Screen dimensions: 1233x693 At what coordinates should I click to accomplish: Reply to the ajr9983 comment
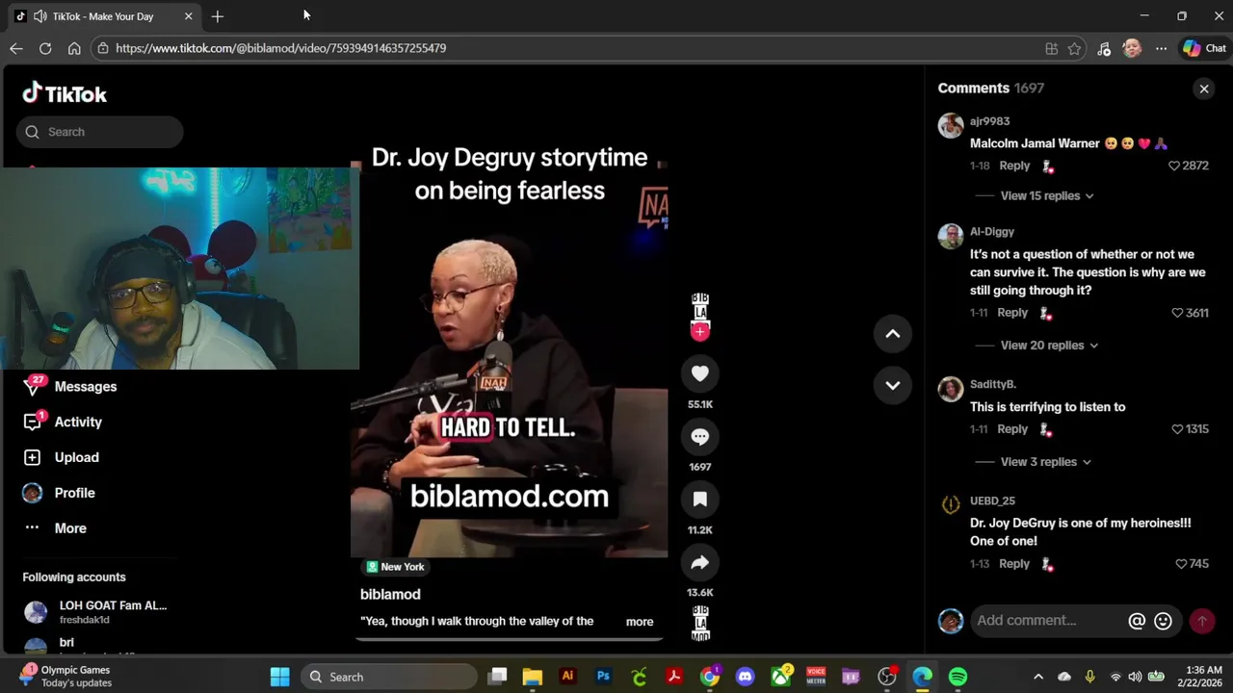click(x=1014, y=166)
